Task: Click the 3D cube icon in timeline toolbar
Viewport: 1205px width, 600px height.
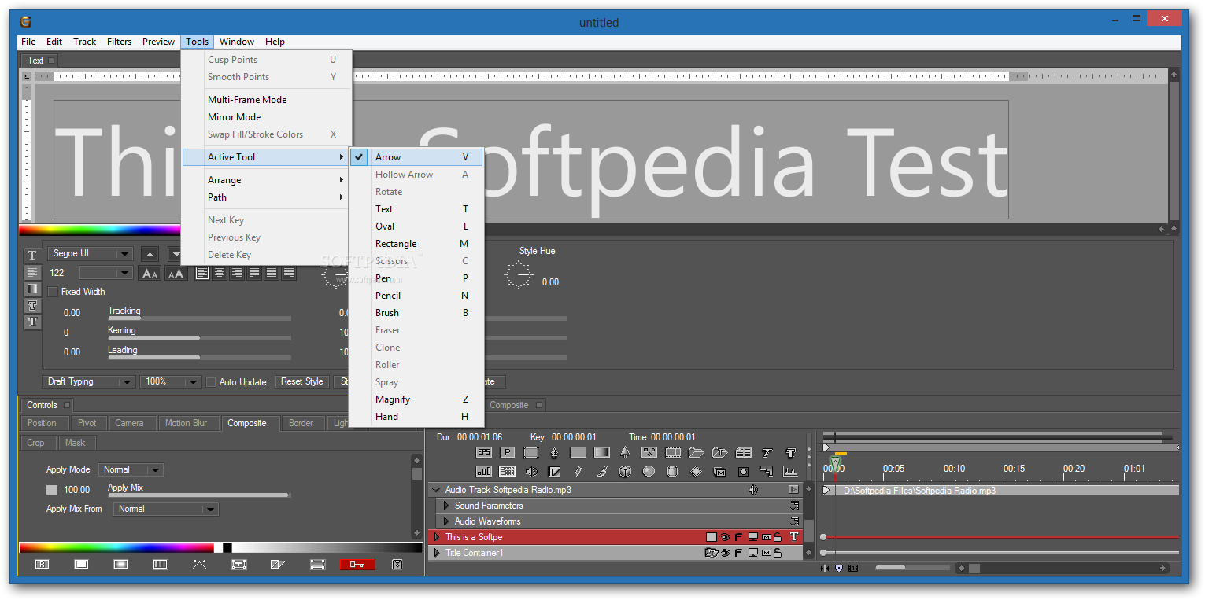Action: click(x=625, y=471)
